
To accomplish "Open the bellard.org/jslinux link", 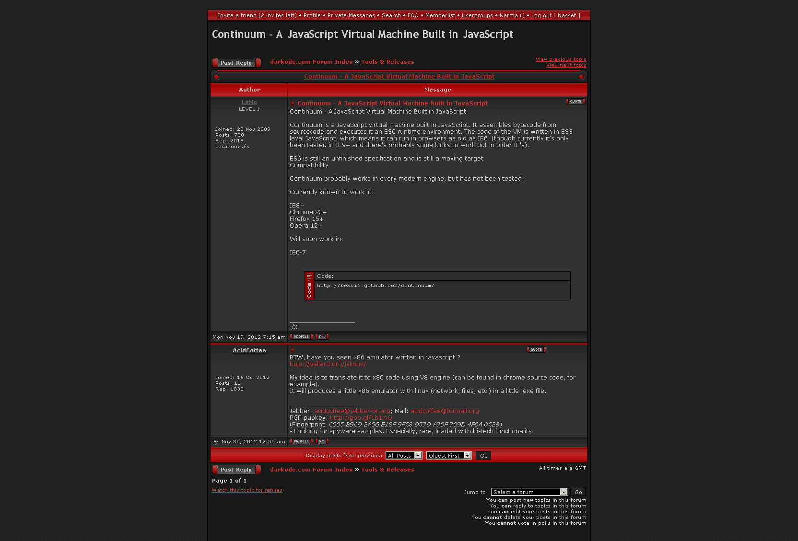I will pos(328,364).
